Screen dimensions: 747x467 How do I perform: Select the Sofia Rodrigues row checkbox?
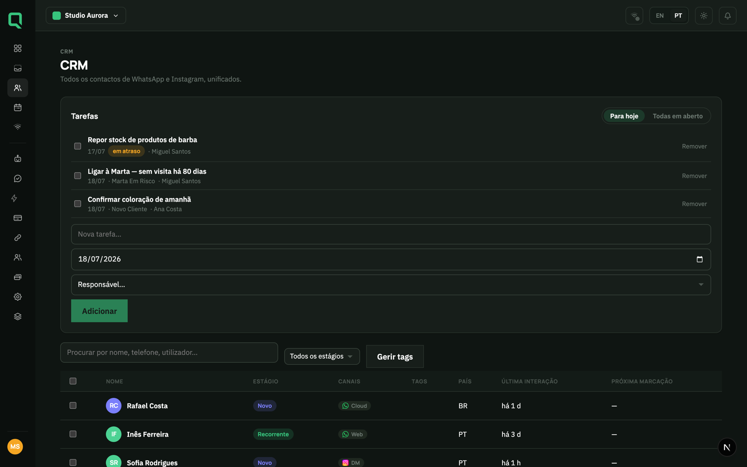click(73, 462)
